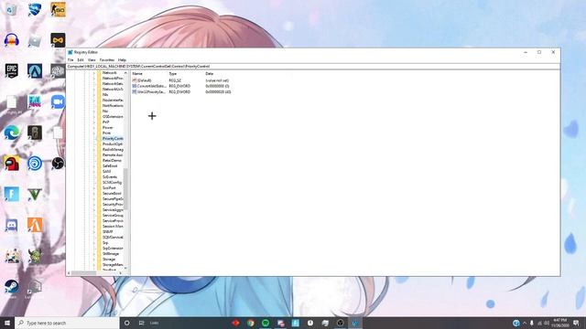Click the key tree vertical scrollbar thumb
This screenshot has width=586, height=329.
click(125, 188)
